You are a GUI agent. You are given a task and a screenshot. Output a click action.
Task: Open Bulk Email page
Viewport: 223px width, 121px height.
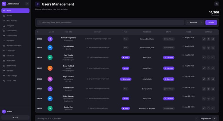(15, 61)
